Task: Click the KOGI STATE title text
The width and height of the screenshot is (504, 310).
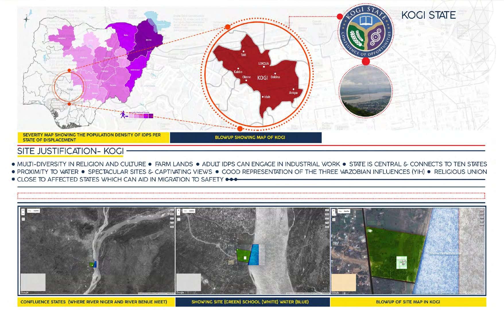Action: click(429, 15)
